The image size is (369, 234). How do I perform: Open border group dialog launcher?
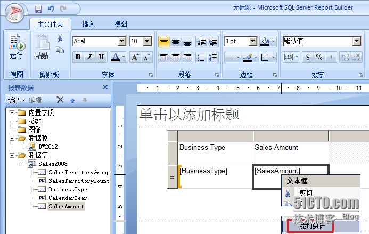pos(275,75)
